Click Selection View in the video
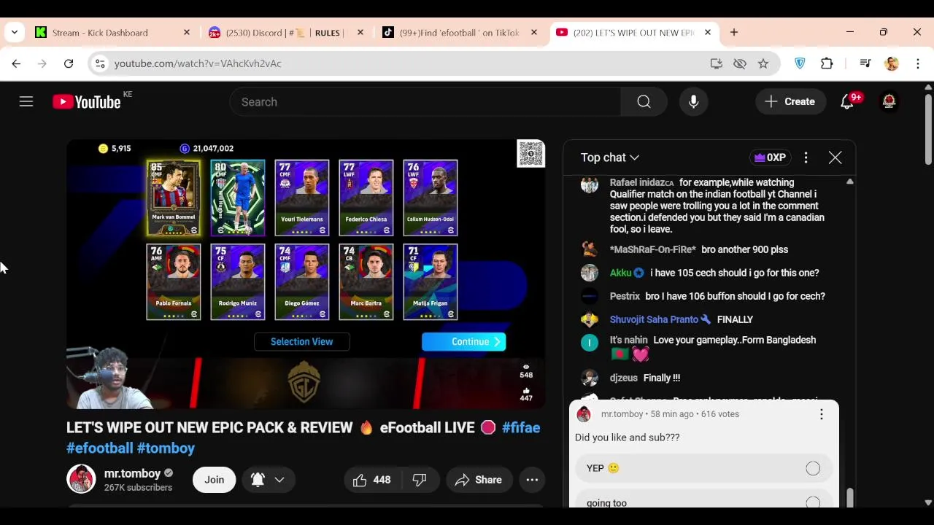 301,341
